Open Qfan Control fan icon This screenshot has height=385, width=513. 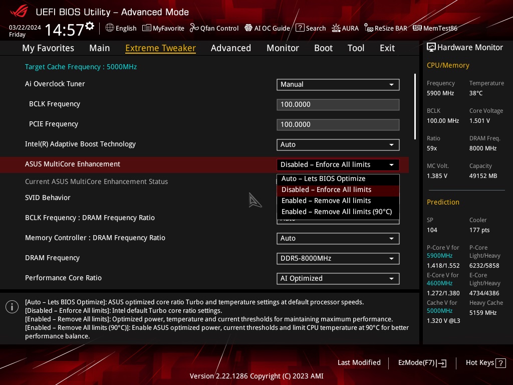(194, 28)
